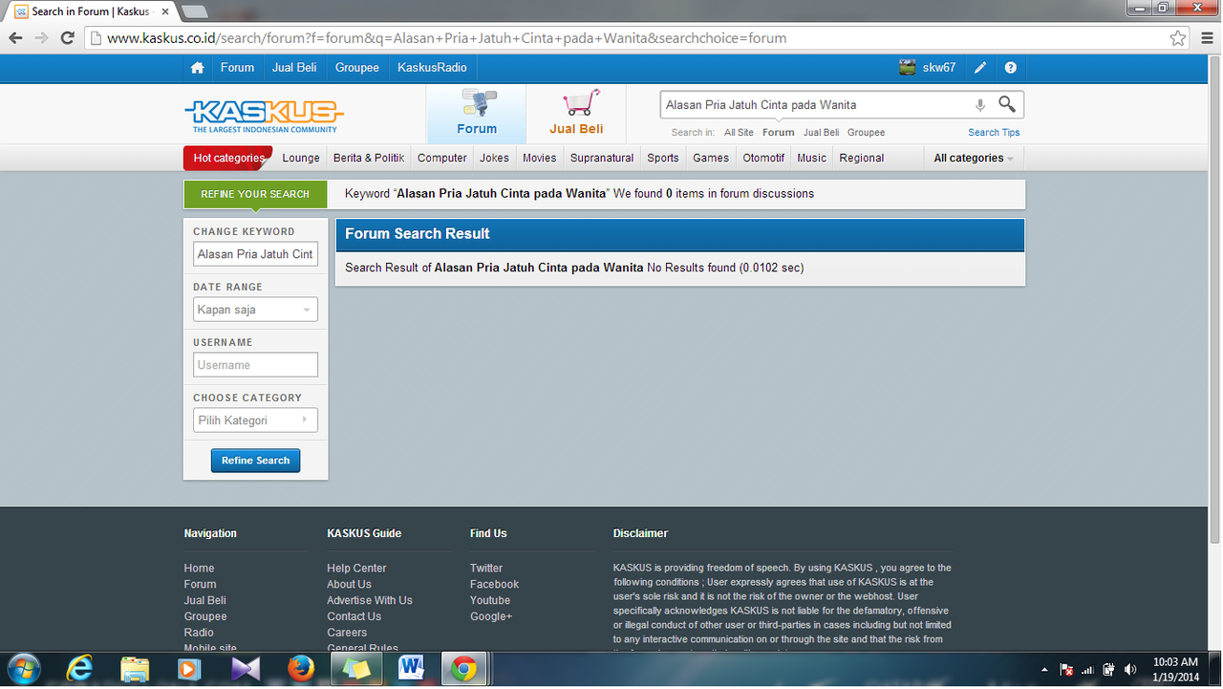Click the Refine Search button

(x=255, y=461)
